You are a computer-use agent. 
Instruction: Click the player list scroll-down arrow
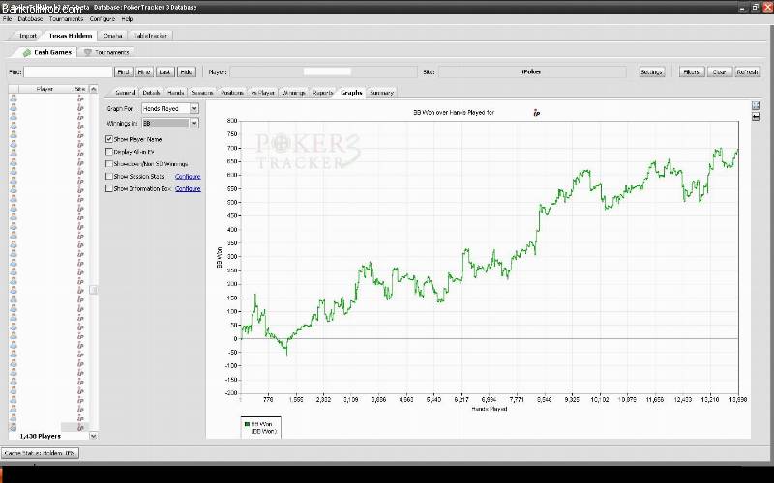[93, 437]
